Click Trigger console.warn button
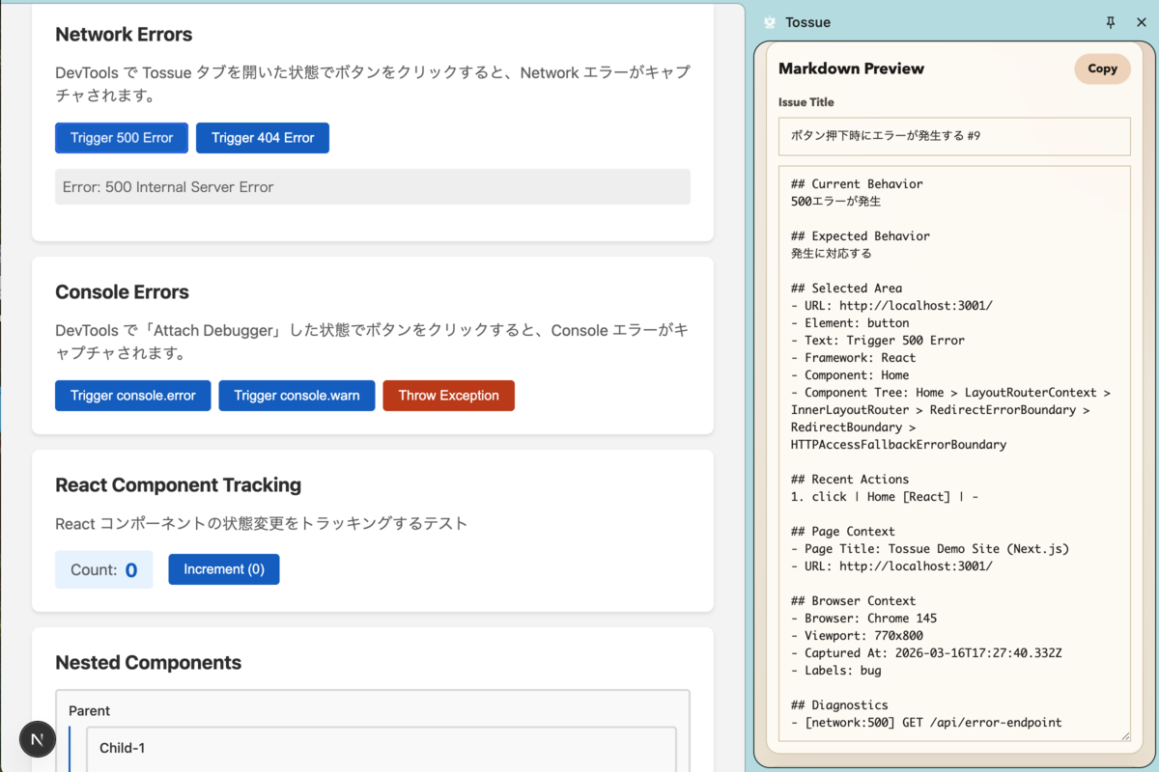The width and height of the screenshot is (1159, 772). [297, 396]
